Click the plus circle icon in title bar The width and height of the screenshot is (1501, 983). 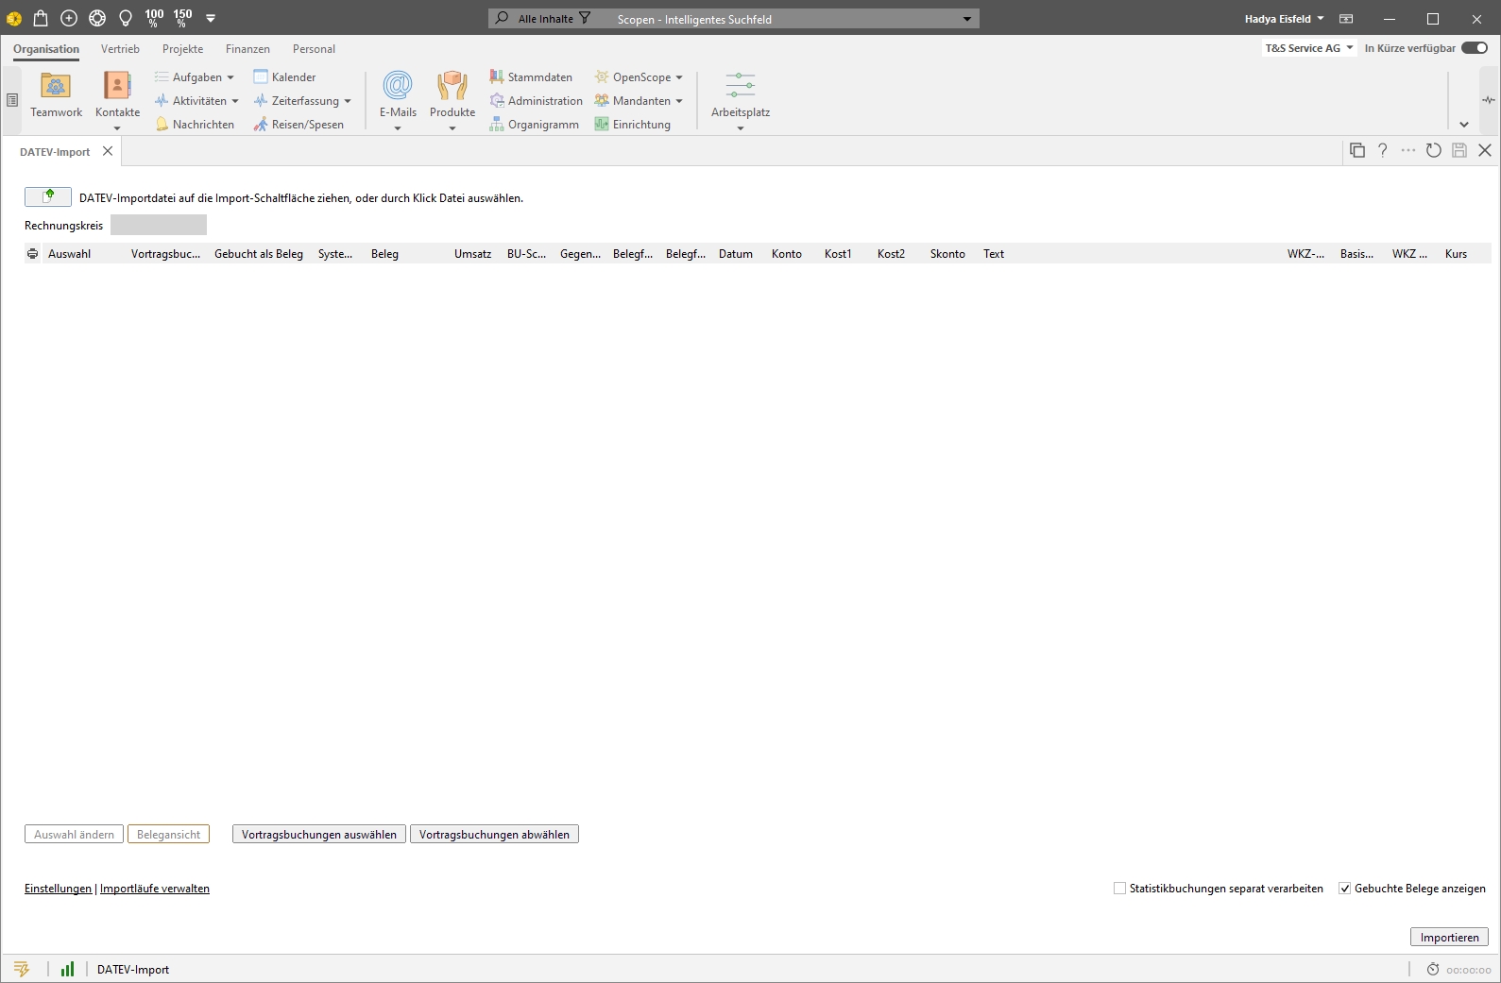point(69,18)
